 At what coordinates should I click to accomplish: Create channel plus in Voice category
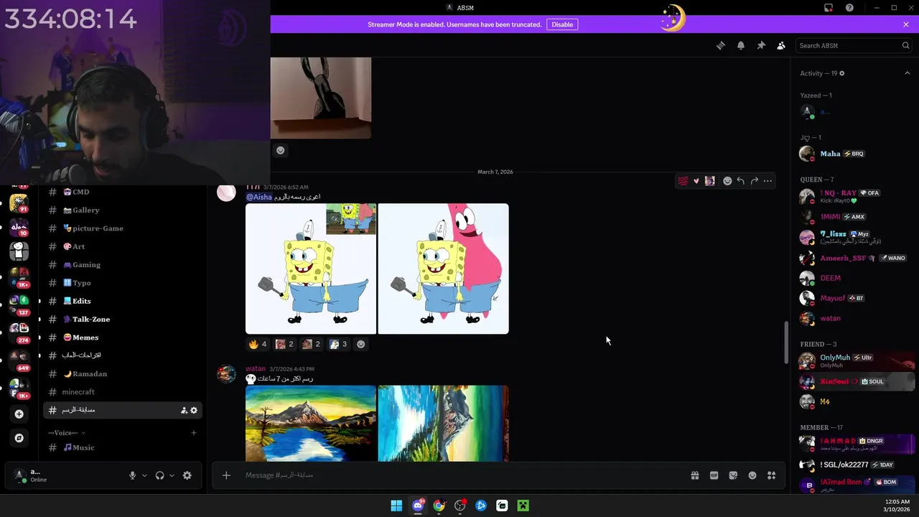194,433
